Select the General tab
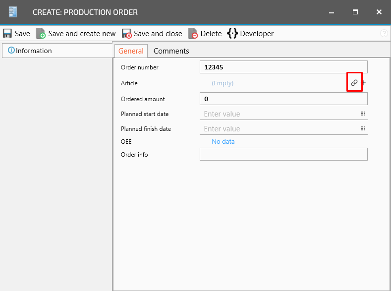Image resolution: width=391 pixels, height=291 pixels. tap(131, 51)
